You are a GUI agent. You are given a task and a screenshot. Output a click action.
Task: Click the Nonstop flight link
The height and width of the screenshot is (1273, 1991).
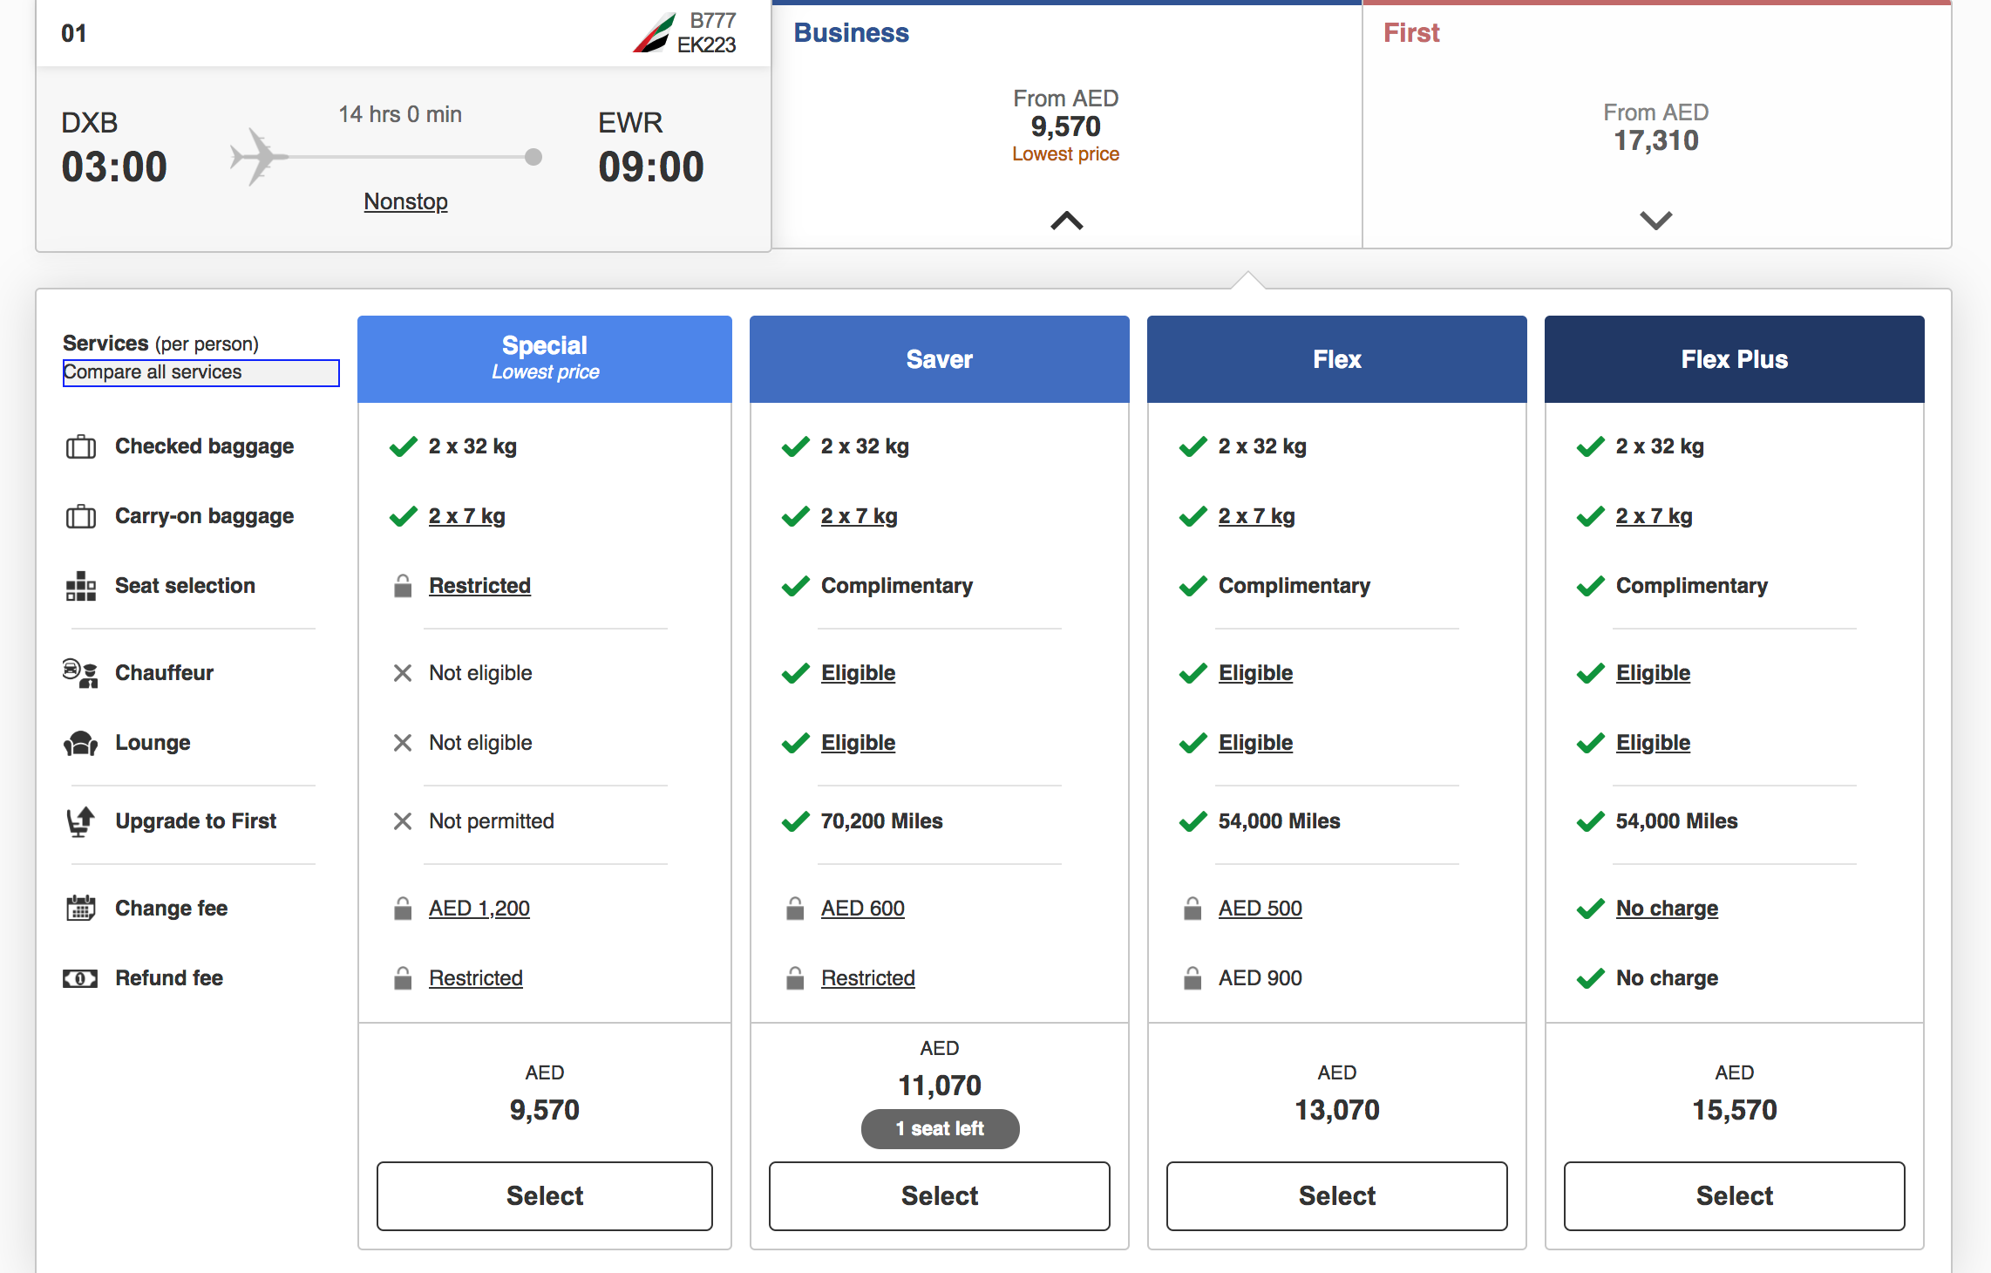pos(404,201)
